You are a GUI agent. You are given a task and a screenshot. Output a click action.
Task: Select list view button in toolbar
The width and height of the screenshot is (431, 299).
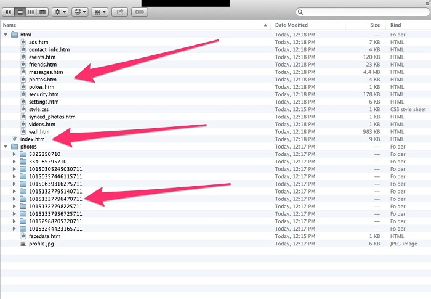point(20,12)
